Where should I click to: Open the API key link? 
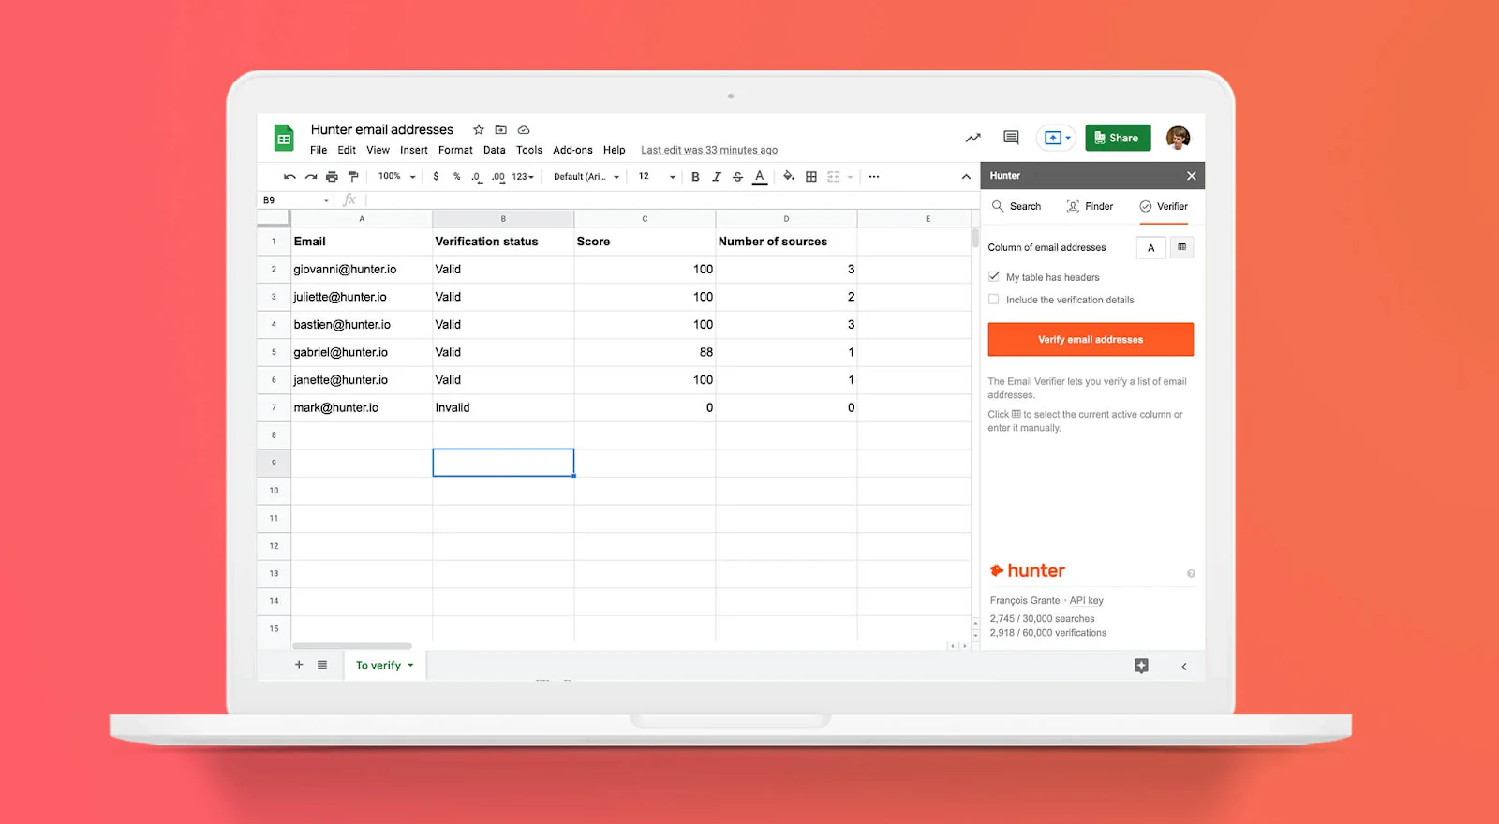(x=1087, y=600)
